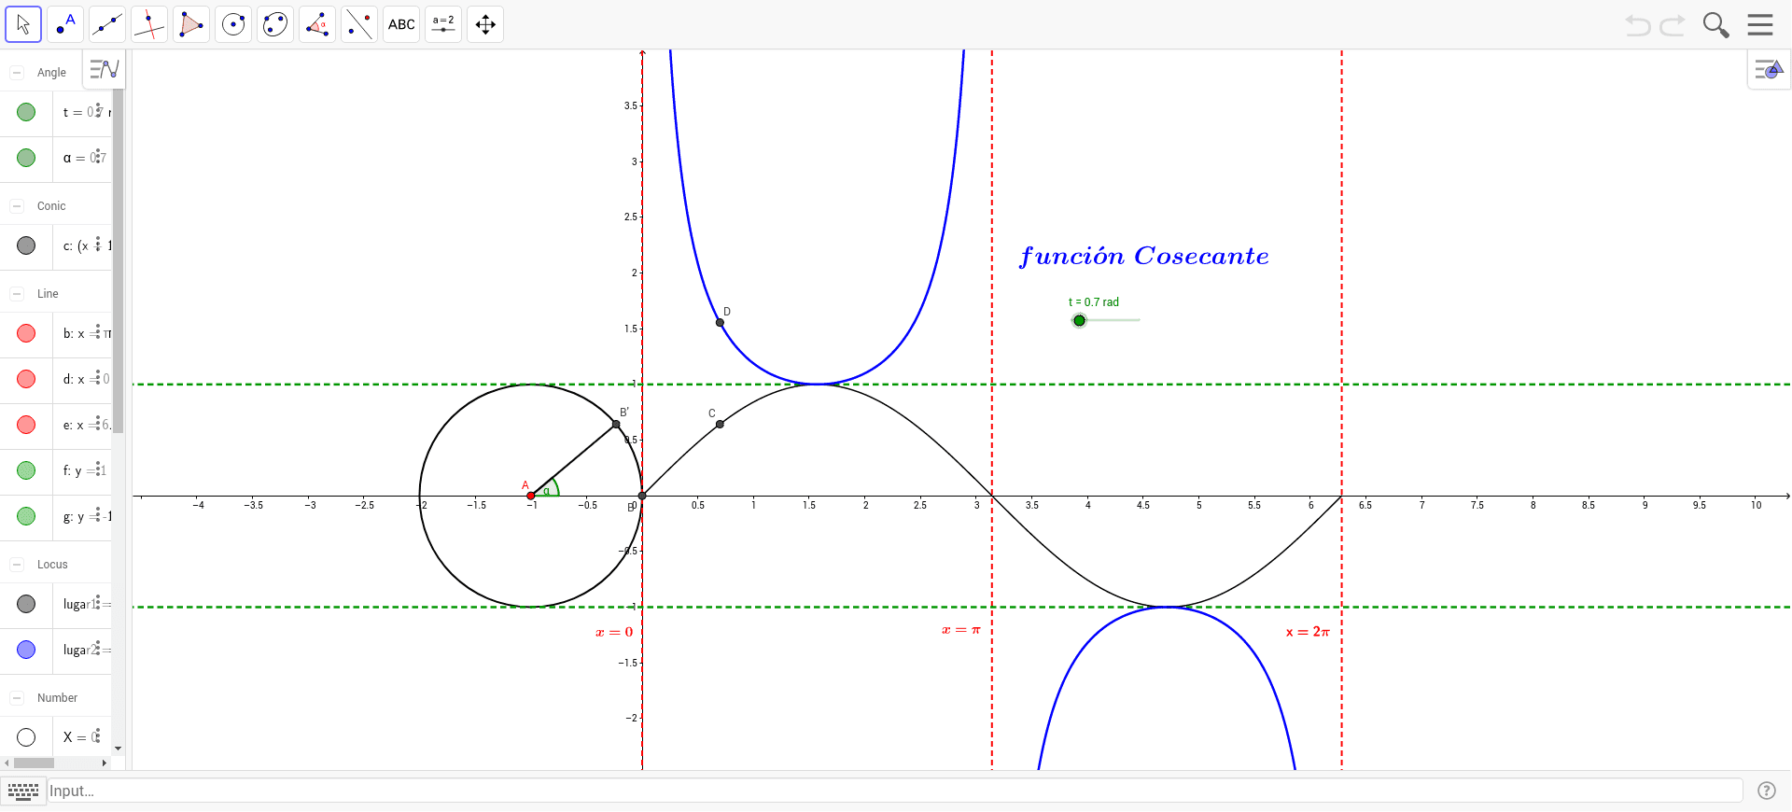Click the 'función Cosecante' title text

point(1144,257)
